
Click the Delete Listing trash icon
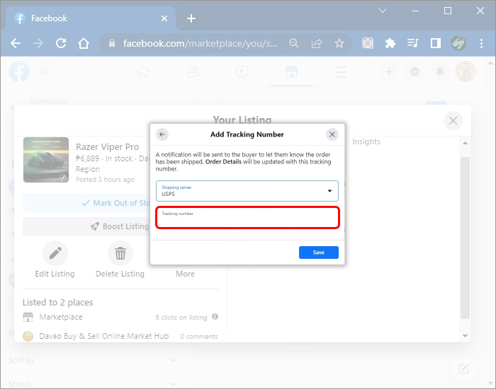click(120, 253)
